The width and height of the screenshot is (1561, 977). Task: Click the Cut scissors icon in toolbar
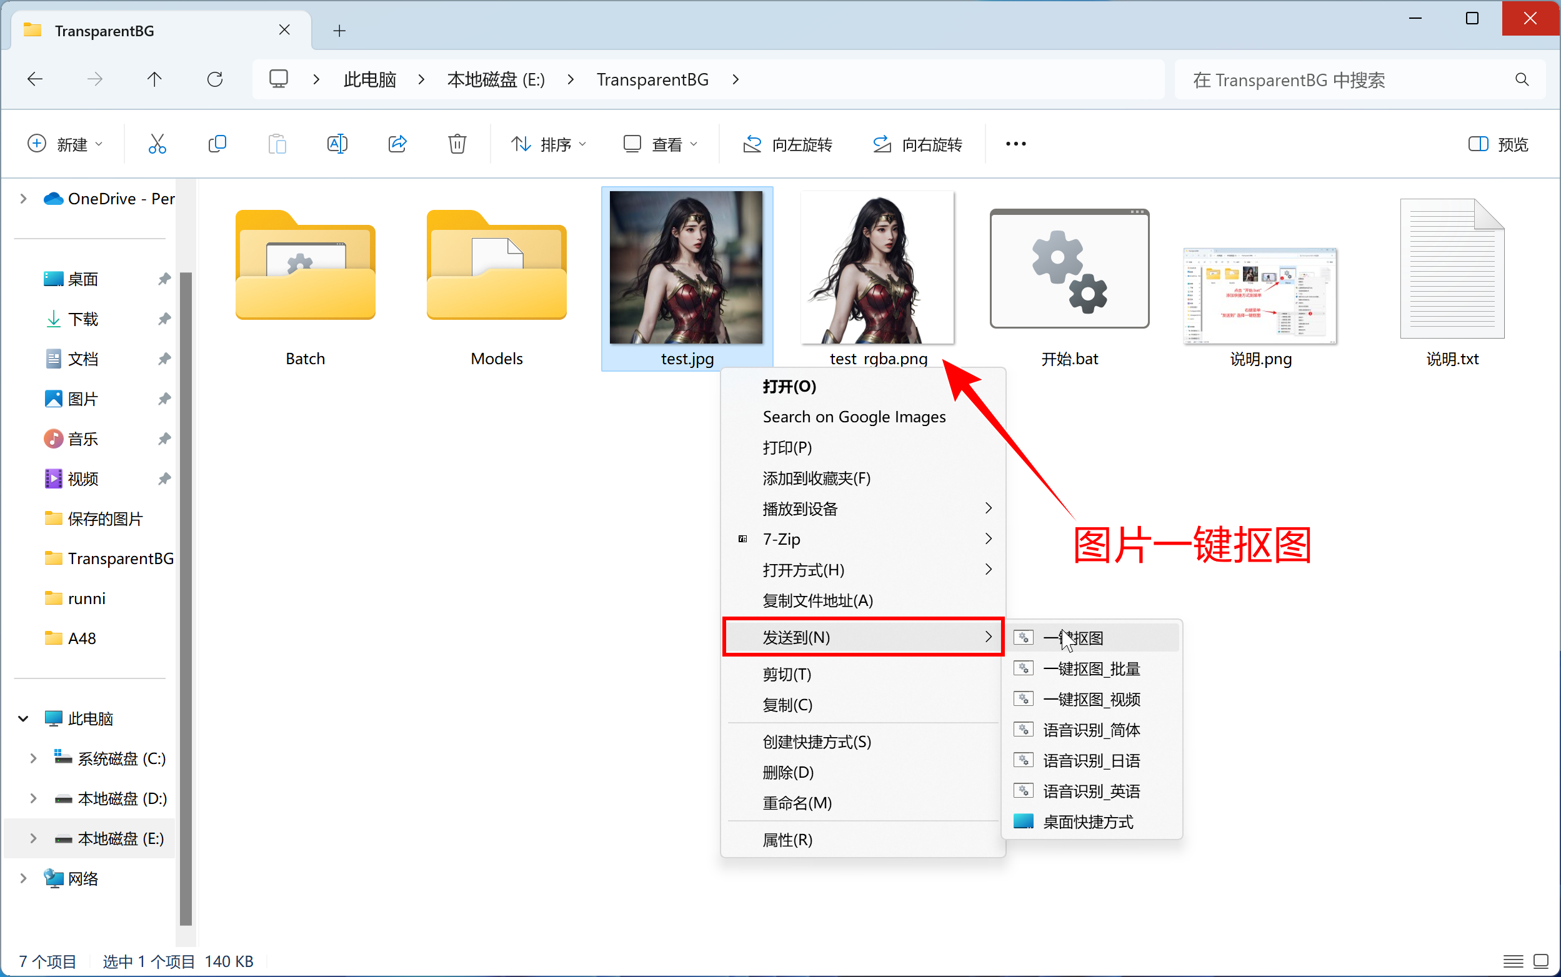157,144
